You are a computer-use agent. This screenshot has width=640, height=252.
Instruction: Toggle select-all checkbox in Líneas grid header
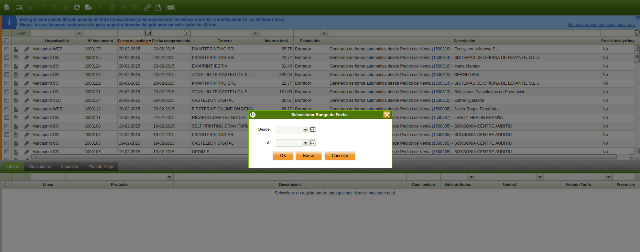pyautogui.click(x=7, y=184)
